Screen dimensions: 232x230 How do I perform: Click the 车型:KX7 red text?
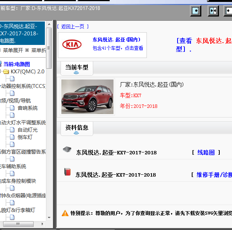click(x=130, y=95)
